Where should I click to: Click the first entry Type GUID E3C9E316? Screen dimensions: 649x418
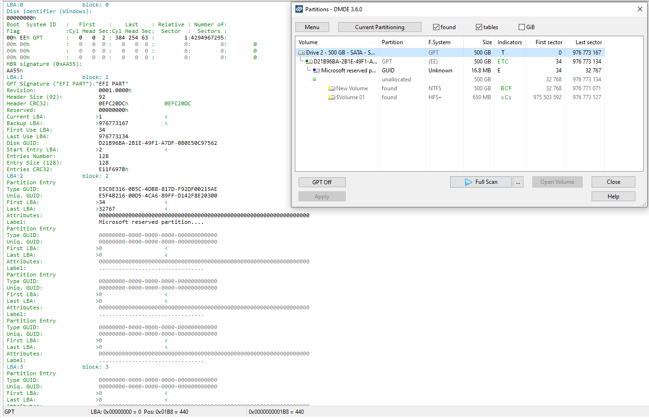tap(158, 189)
